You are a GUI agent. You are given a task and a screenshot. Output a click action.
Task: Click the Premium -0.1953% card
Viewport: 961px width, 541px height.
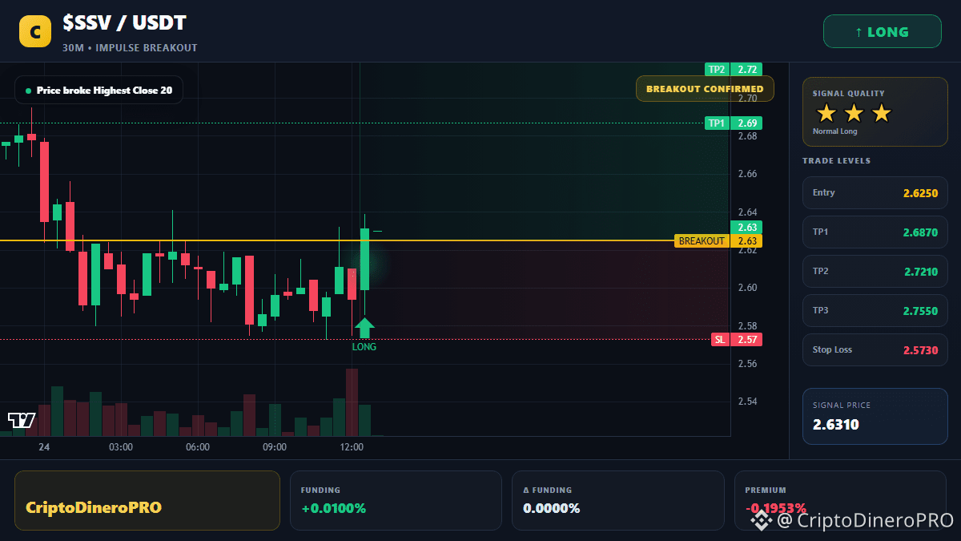coord(840,500)
